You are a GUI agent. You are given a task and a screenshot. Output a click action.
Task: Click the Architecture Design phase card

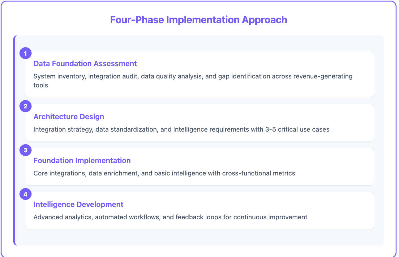tap(199, 123)
